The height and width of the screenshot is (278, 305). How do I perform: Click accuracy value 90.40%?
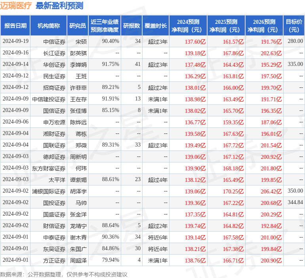(x=111, y=41)
